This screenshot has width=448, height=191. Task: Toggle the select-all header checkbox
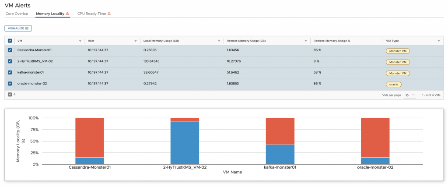[x=10, y=41]
